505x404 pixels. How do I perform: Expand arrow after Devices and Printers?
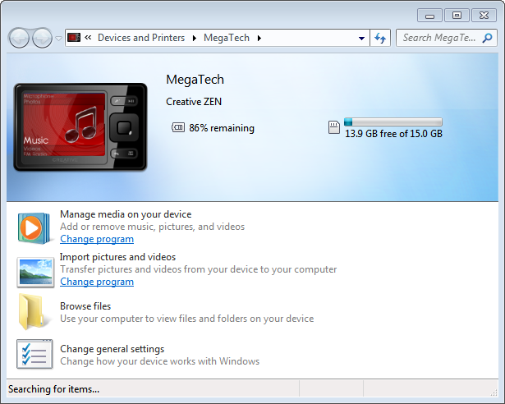coord(195,38)
